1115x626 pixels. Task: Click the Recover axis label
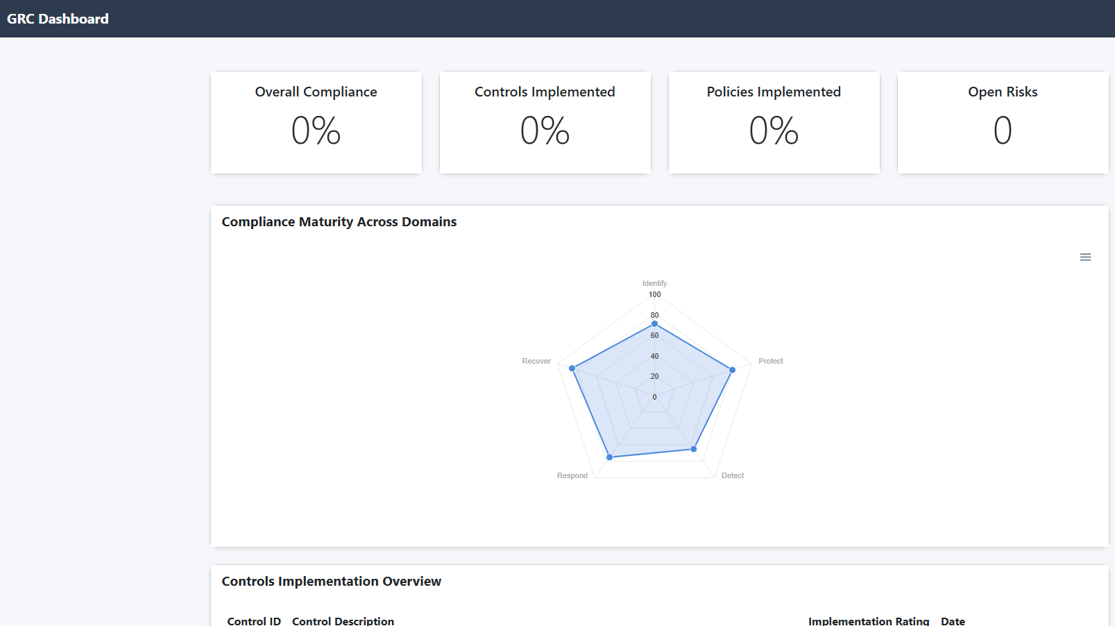click(536, 361)
